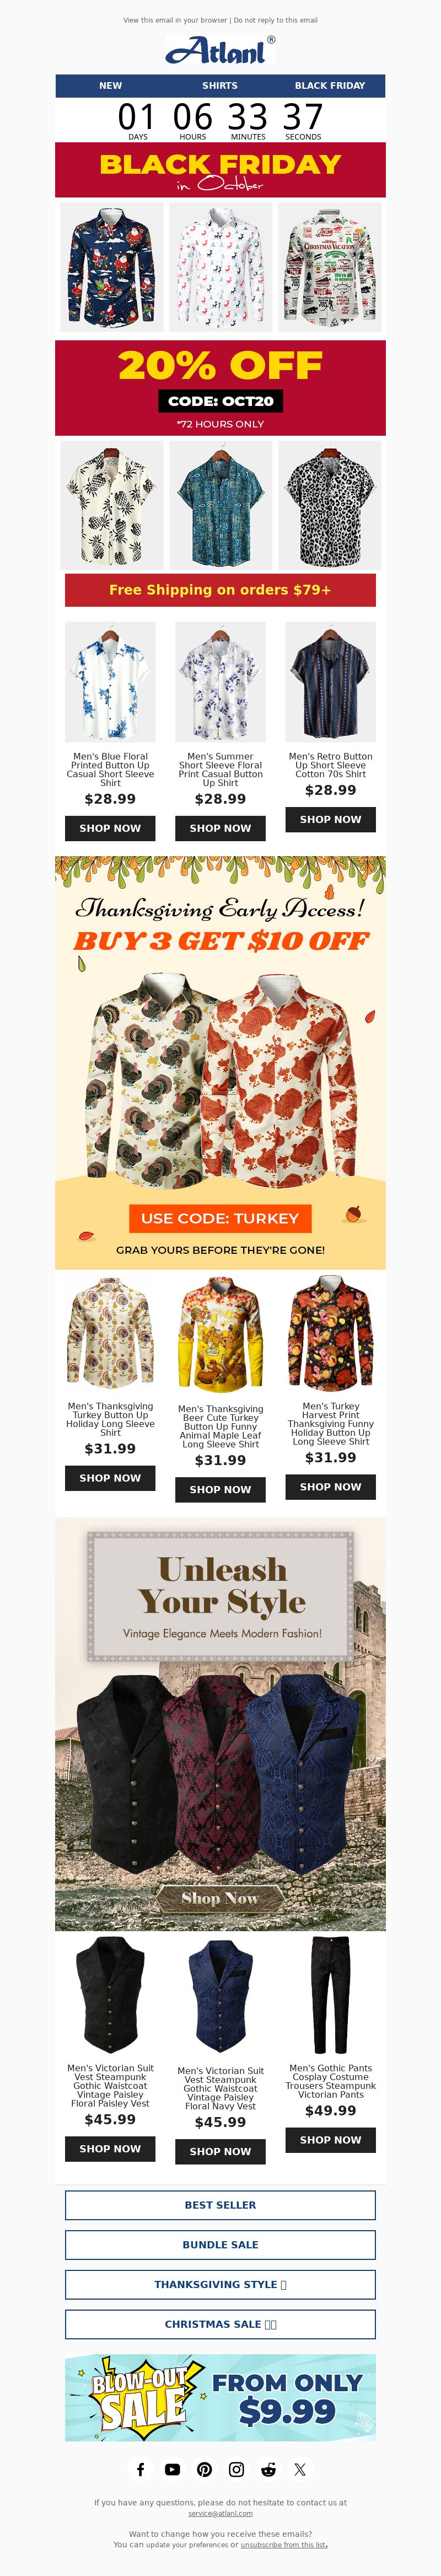441x2576 pixels.
Task: Open the NEW navigation tab
Action: (x=110, y=85)
